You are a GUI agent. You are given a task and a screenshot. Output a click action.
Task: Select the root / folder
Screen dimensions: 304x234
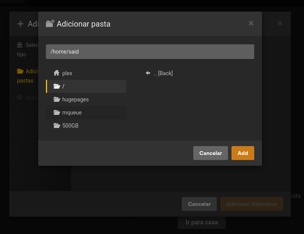[86, 86]
